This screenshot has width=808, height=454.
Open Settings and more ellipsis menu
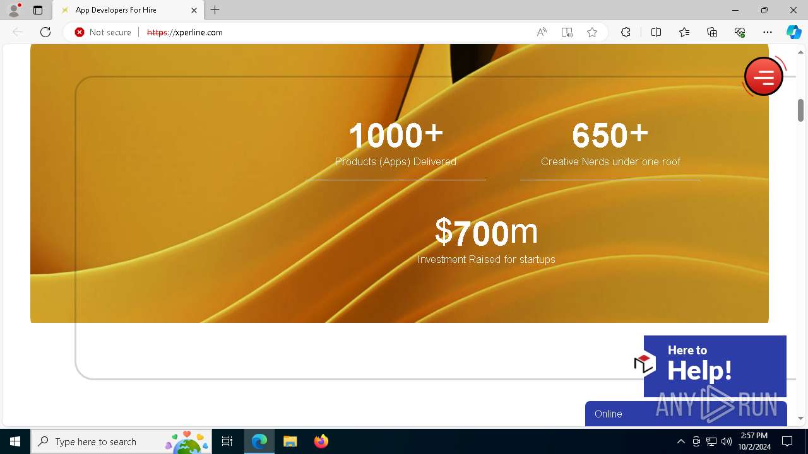[768, 32]
